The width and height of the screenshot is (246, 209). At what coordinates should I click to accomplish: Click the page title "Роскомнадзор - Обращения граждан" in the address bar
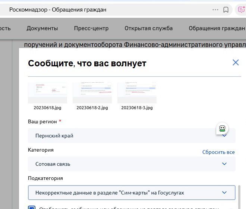click(x=58, y=10)
